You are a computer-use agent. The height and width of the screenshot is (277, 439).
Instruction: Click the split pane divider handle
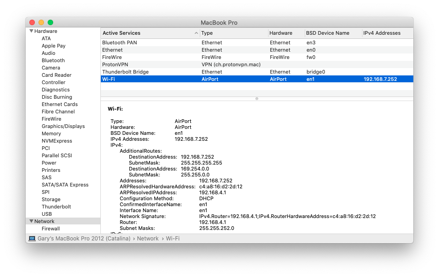tap(257, 99)
